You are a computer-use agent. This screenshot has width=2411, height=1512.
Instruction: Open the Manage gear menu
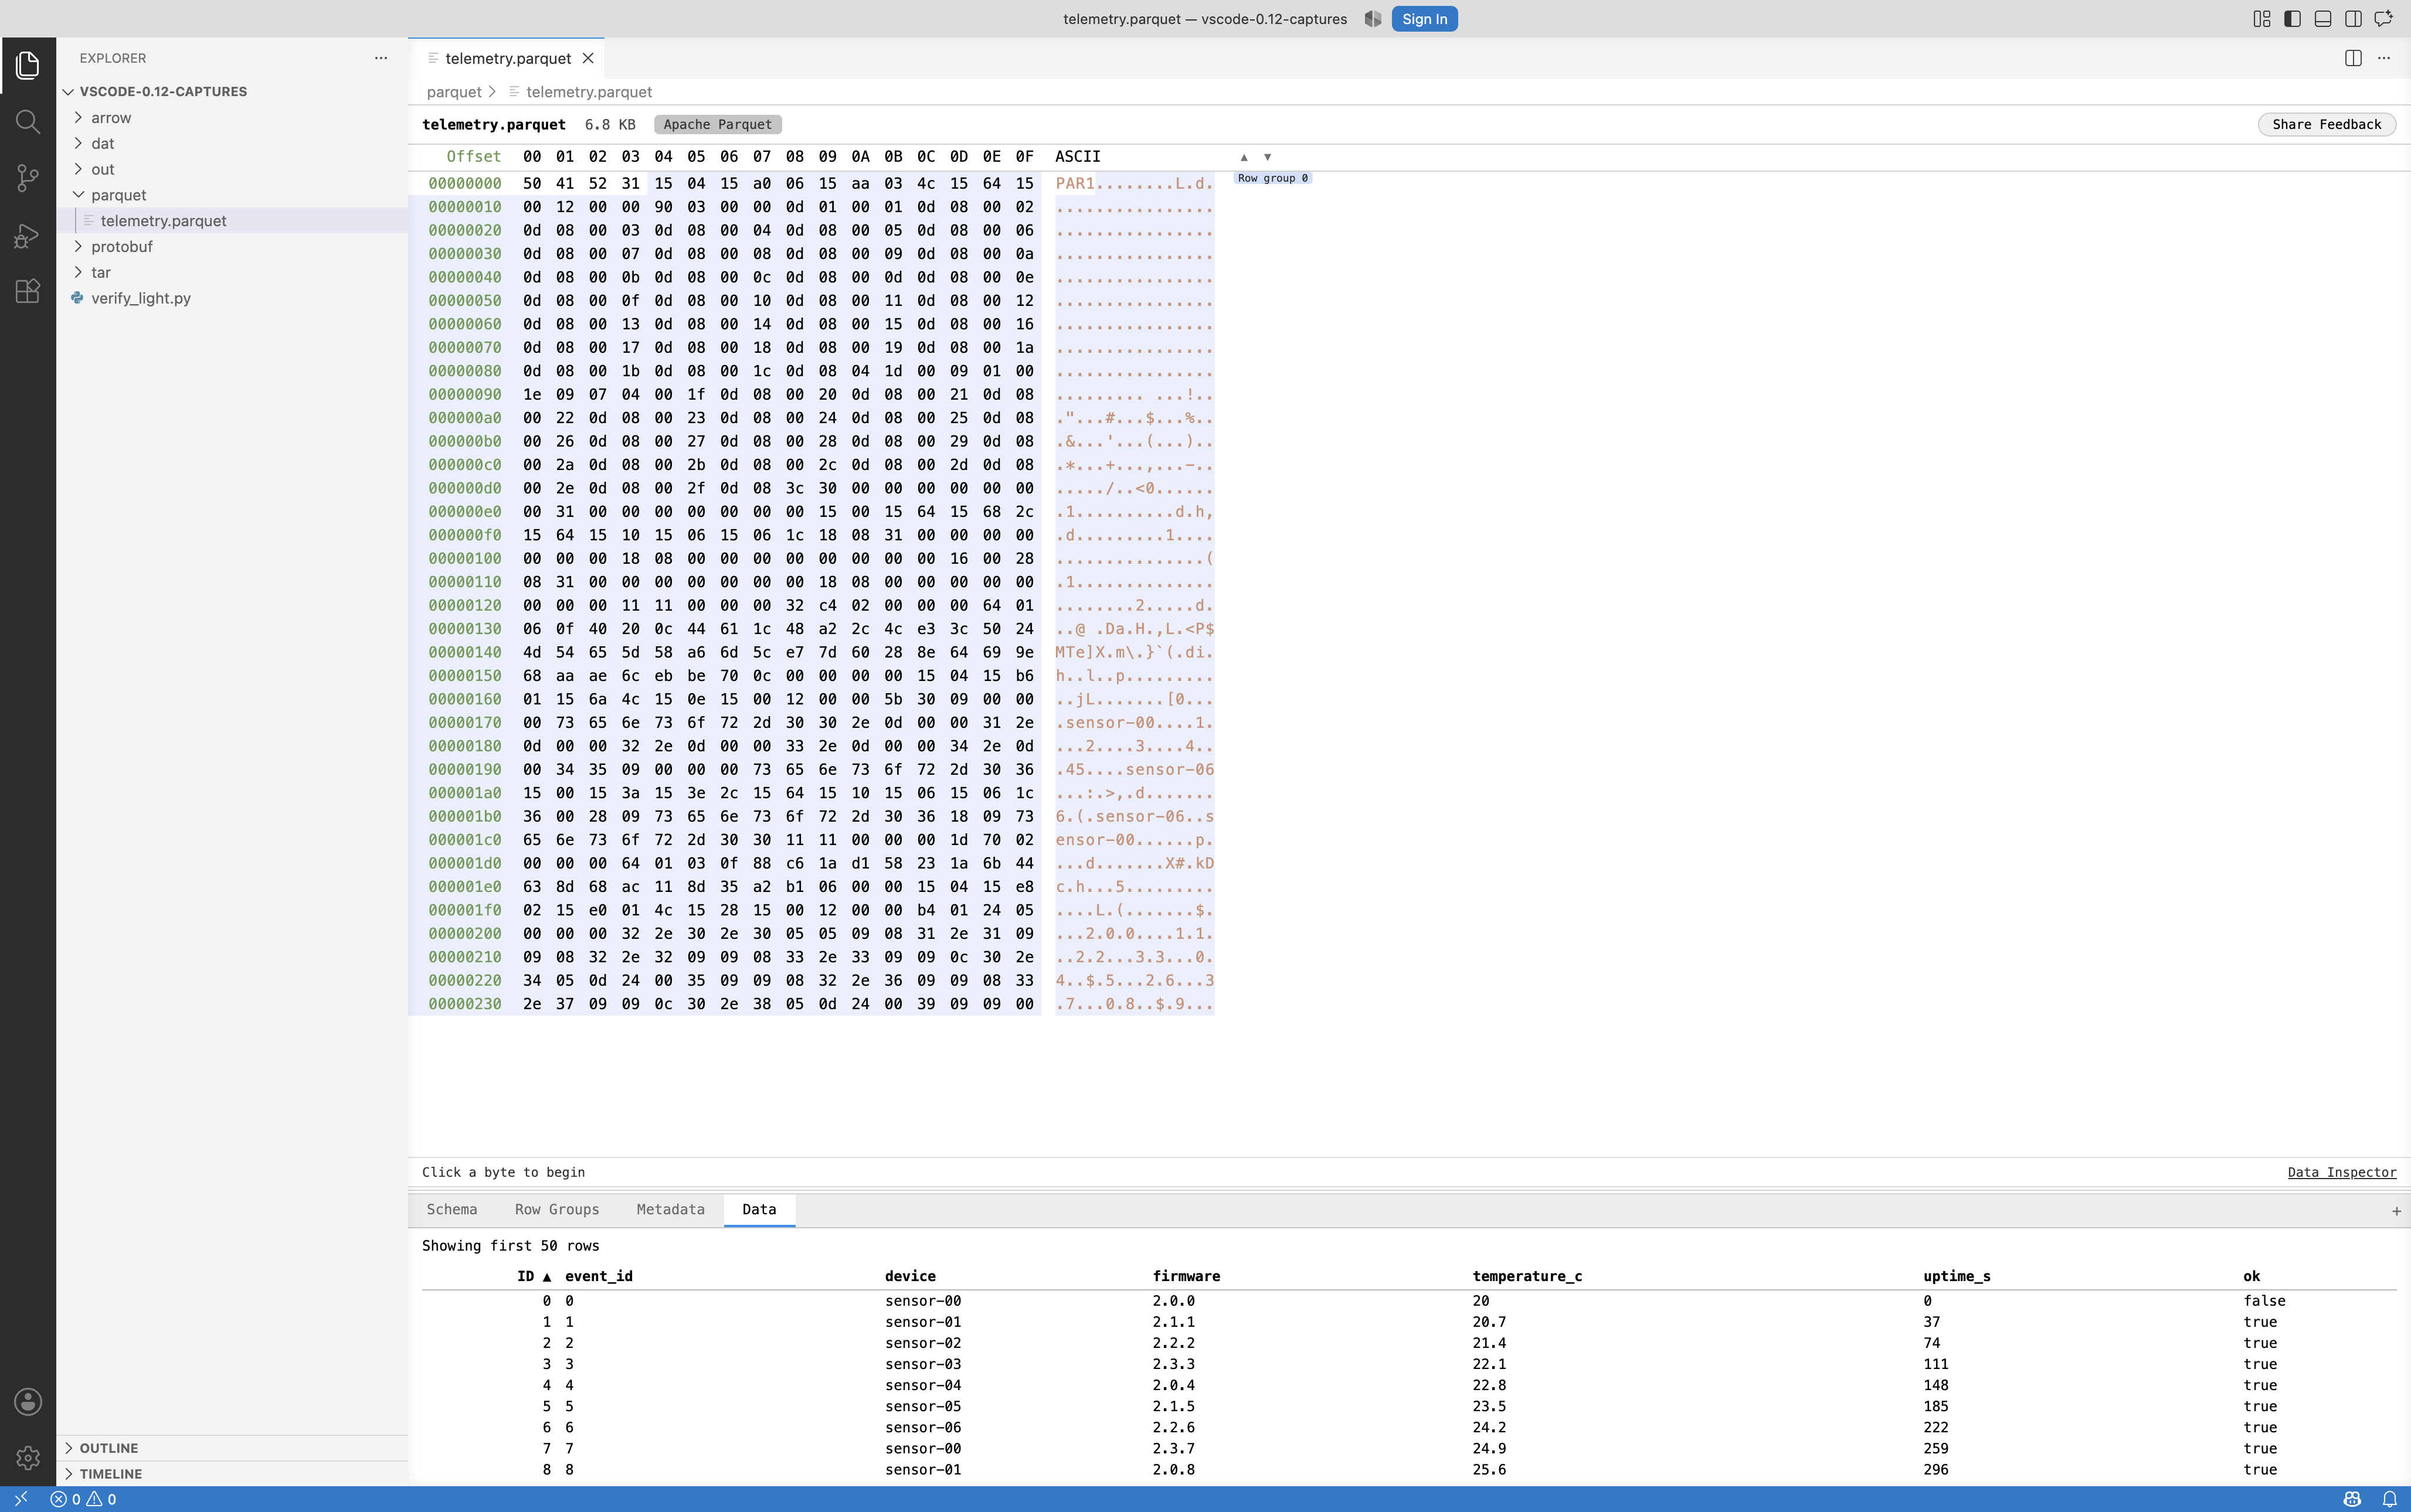coord(28,1458)
